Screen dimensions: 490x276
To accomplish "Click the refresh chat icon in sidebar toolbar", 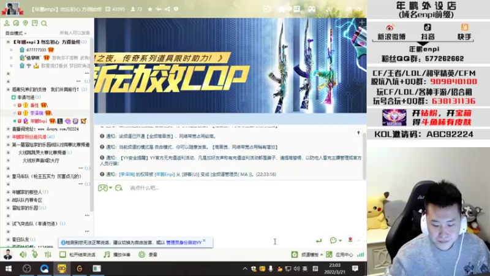I will pyautogui.click(x=16, y=23).
